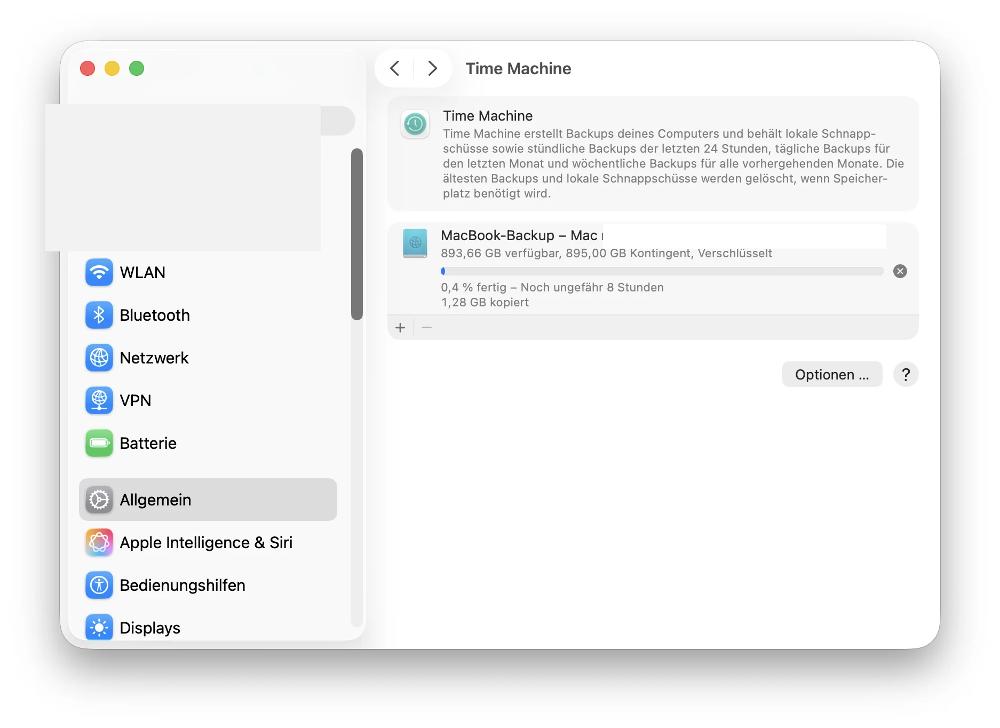Select Bluetooth in the sidebar
The height and width of the screenshot is (728, 1000).
point(208,315)
